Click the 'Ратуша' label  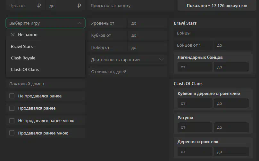(x=185, y=118)
